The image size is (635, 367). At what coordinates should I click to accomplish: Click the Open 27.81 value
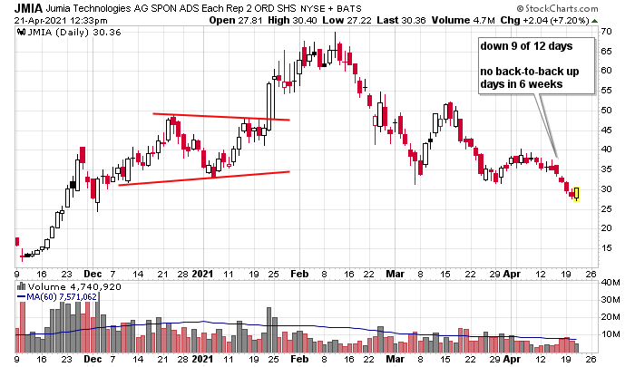click(x=236, y=20)
